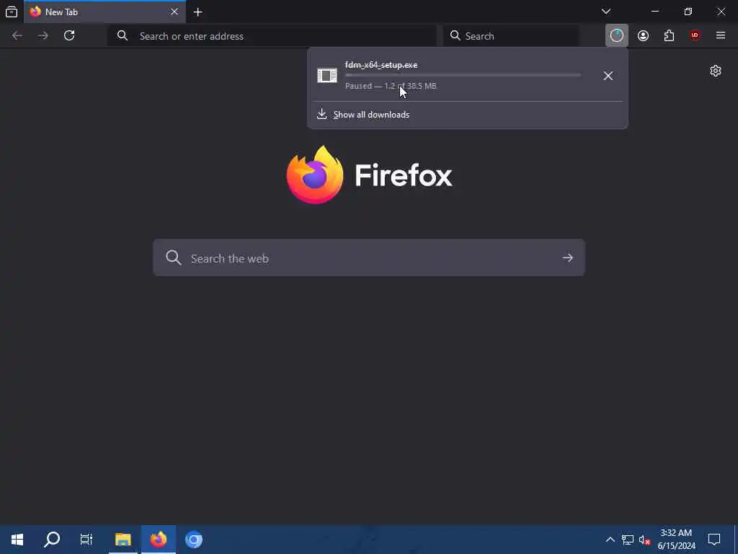The image size is (738, 554).
Task: Open the Extensions puzzle icon
Action: (669, 36)
